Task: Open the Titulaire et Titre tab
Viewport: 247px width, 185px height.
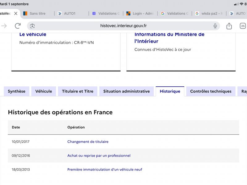Action: tap(78, 91)
